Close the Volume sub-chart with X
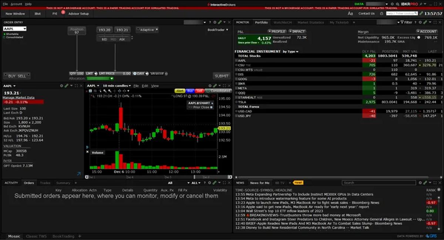Image resolution: width=444 pixels, height=240 pixels. tap(88, 152)
